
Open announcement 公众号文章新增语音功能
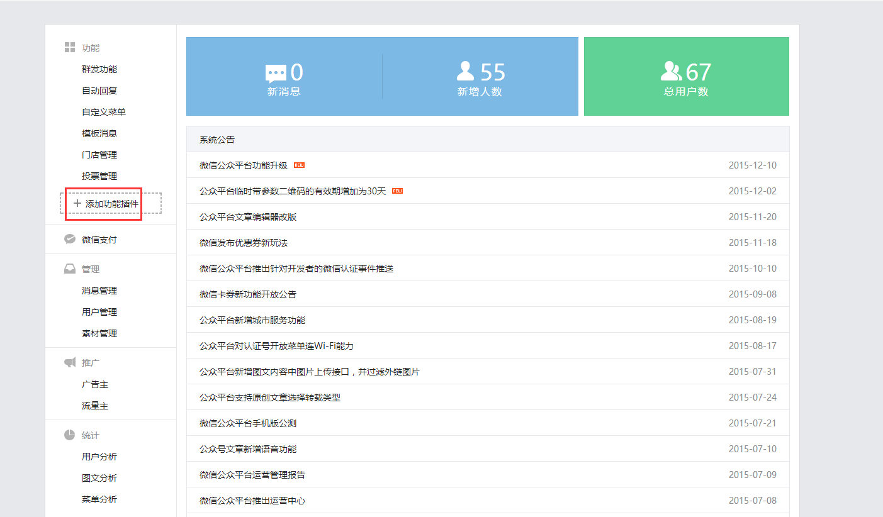tap(248, 449)
